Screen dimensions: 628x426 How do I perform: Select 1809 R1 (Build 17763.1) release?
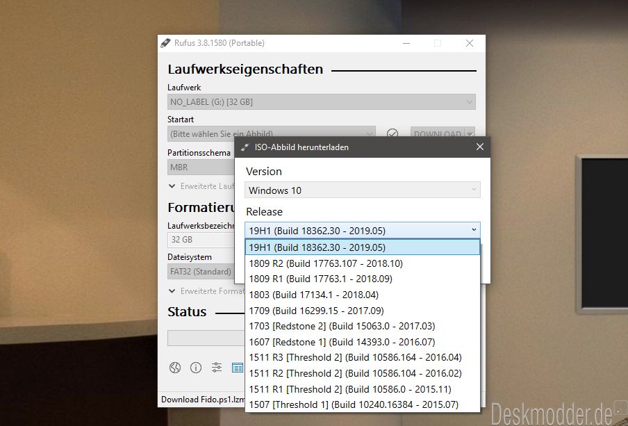coord(363,279)
